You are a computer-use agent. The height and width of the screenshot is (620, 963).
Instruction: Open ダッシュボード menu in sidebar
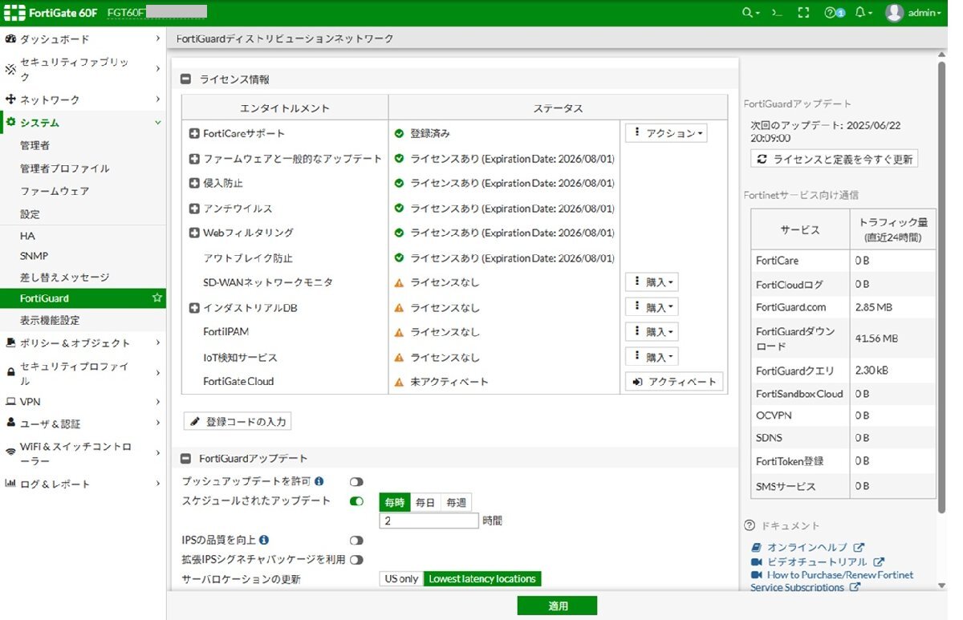83,38
